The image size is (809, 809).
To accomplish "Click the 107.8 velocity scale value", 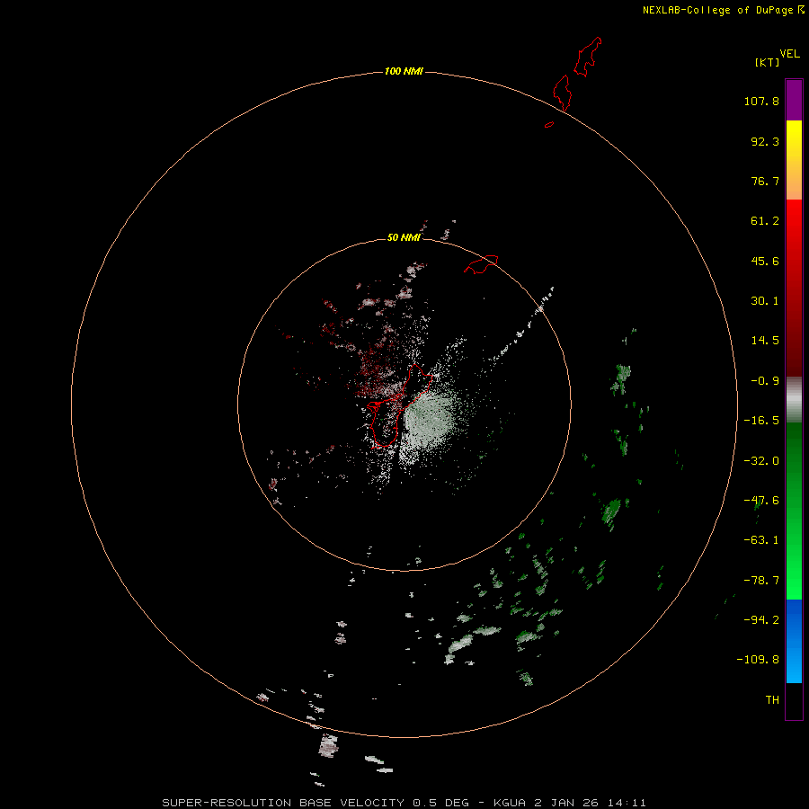I will (x=761, y=101).
